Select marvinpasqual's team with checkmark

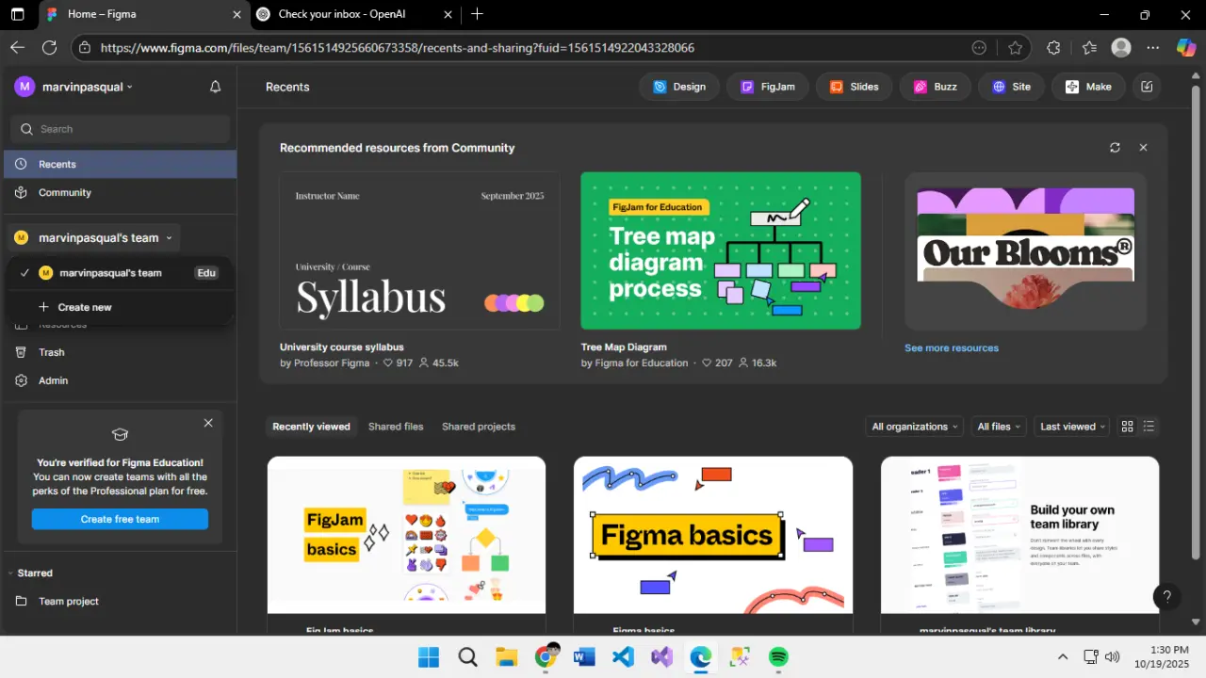click(x=119, y=273)
